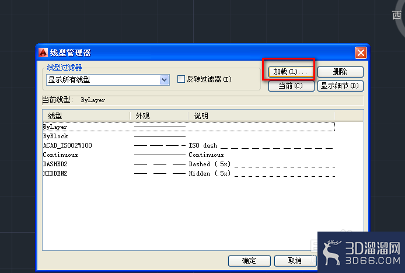
Task: Click the ByBlock appearance preview line
Action: (x=160, y=136)
